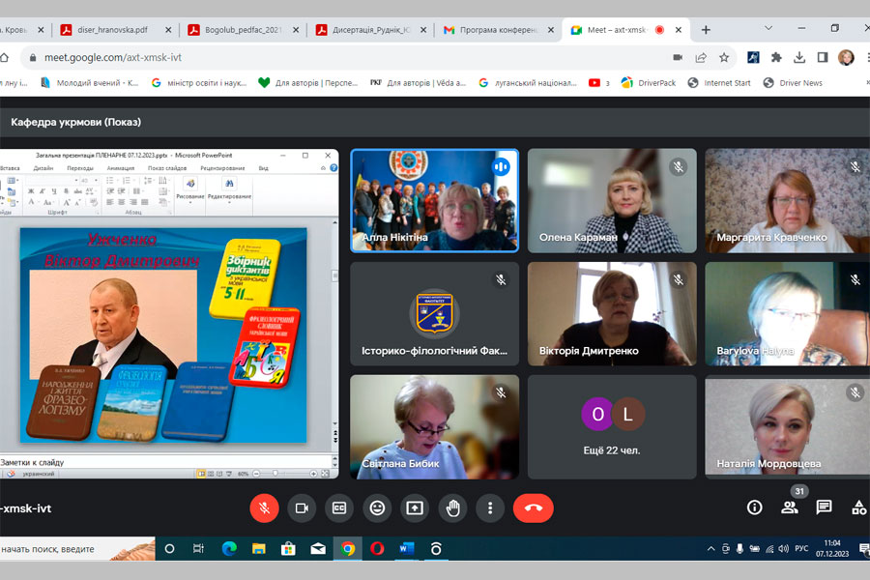The image size is (870, 580).
Task: Raise hand in the meeting
Action: (452, 507)
